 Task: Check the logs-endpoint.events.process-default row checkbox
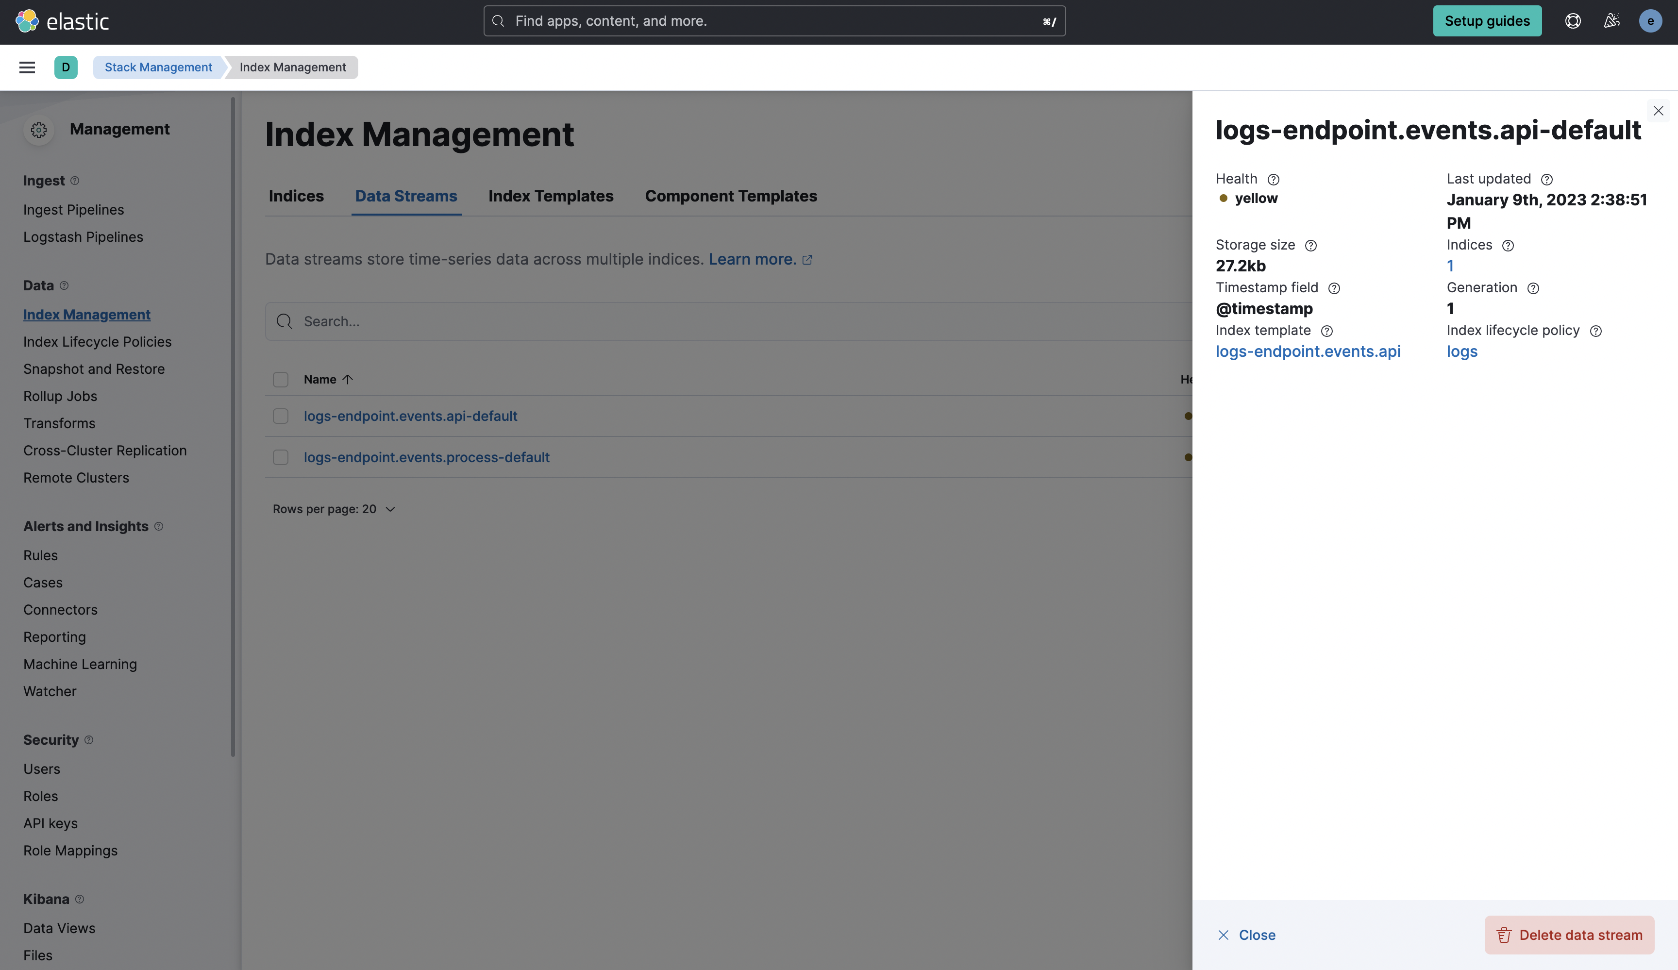pyautogui.click(x=280, y=457)
